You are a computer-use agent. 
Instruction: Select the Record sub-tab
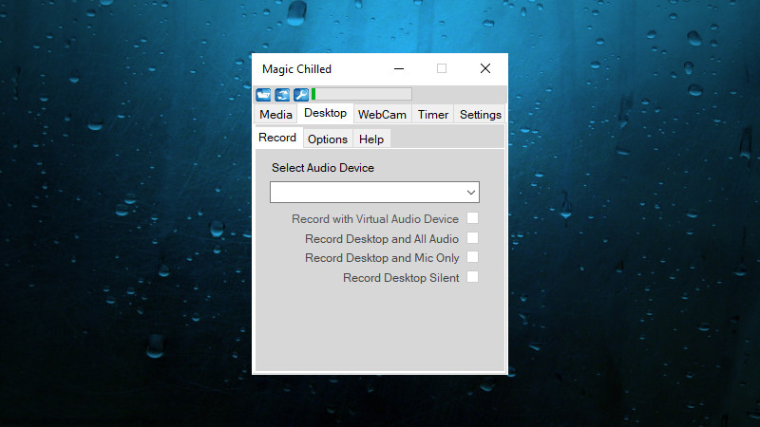click(277, 138)
